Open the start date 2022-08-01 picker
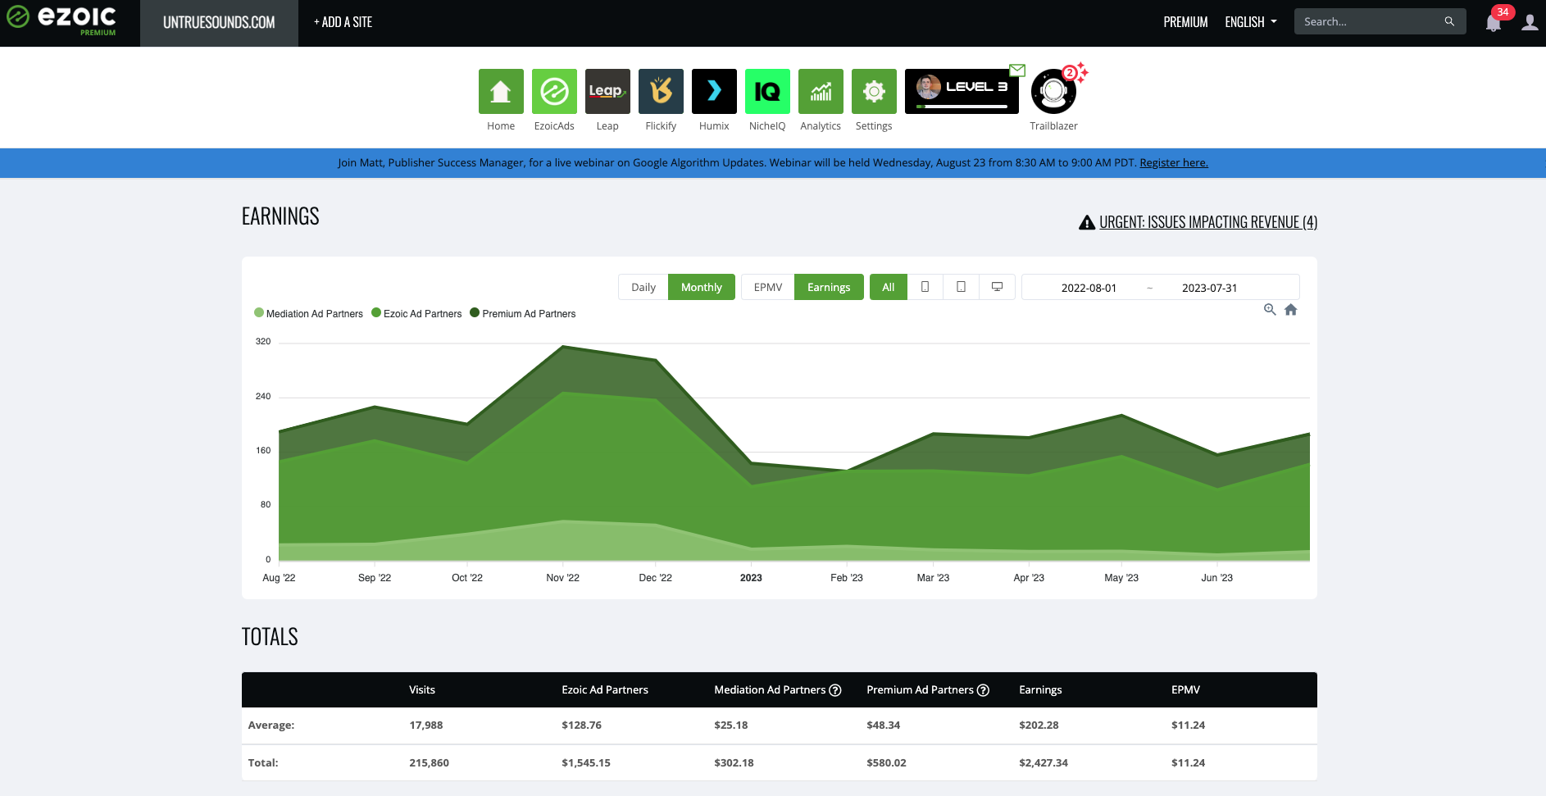The image size is (1546, 796). tap(1089, 288)
